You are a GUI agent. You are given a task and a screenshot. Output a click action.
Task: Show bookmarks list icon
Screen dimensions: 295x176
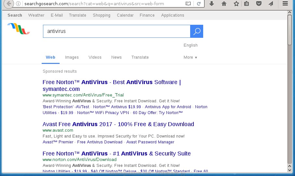(x=246, y=4)
